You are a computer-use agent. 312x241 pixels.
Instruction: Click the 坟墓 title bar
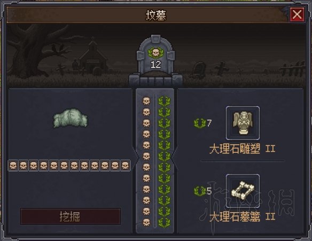(x=147, y=15)
